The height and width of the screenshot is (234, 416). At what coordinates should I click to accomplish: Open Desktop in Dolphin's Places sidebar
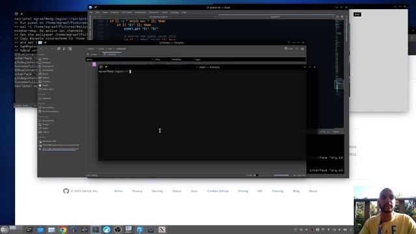point(46,62)
